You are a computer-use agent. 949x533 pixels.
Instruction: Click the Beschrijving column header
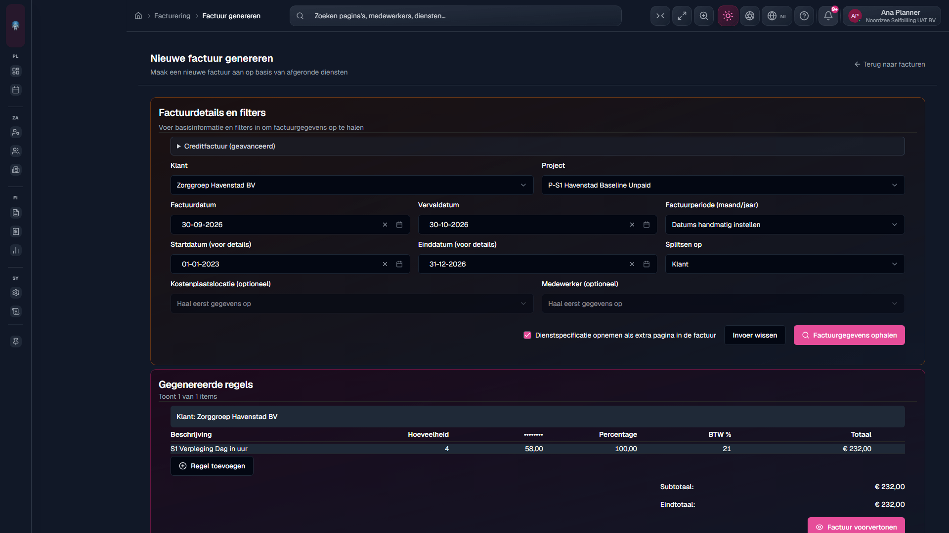point(191,434)
